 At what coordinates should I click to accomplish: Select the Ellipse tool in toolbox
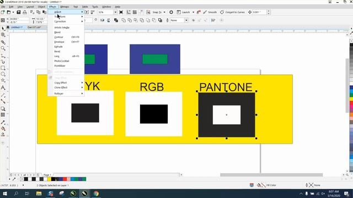(3, 74)
